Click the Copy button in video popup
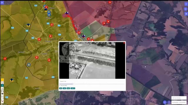Viewport: 188px width, 105px height. tap(64, 88)
